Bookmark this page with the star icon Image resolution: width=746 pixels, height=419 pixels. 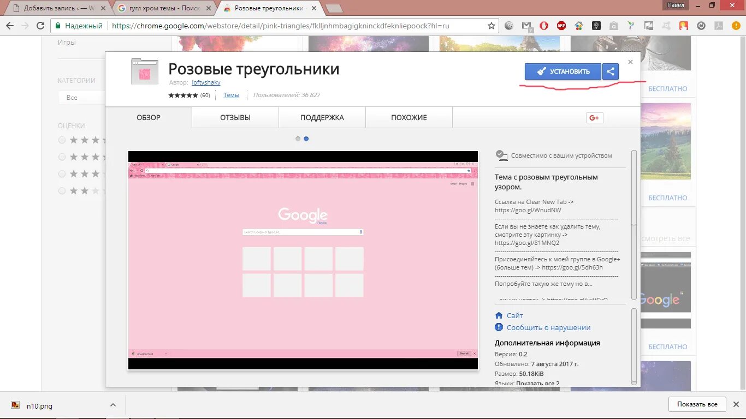click(x=492, y=26)
